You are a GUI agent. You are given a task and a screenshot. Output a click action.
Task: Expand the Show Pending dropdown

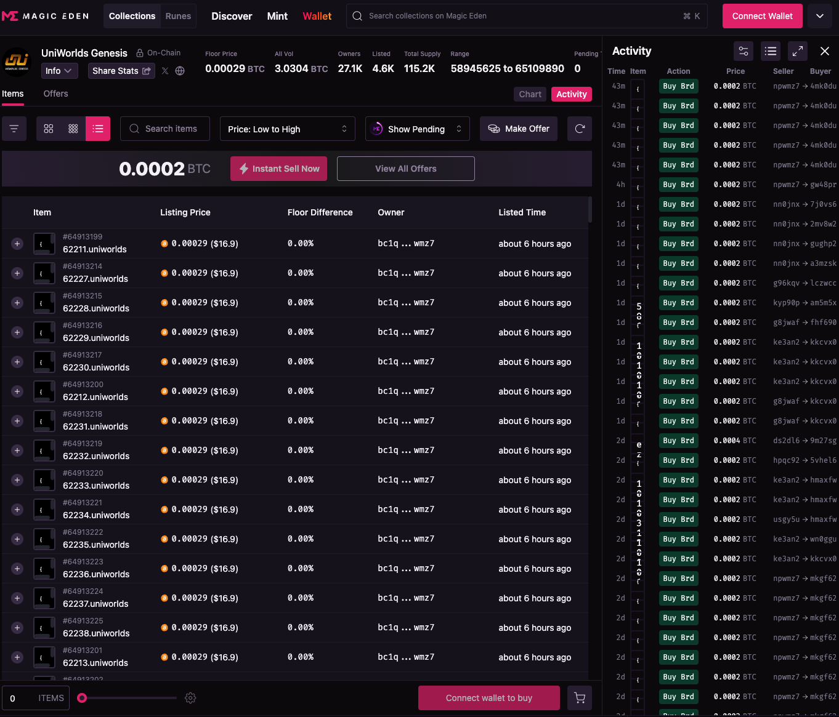[417, 129]
